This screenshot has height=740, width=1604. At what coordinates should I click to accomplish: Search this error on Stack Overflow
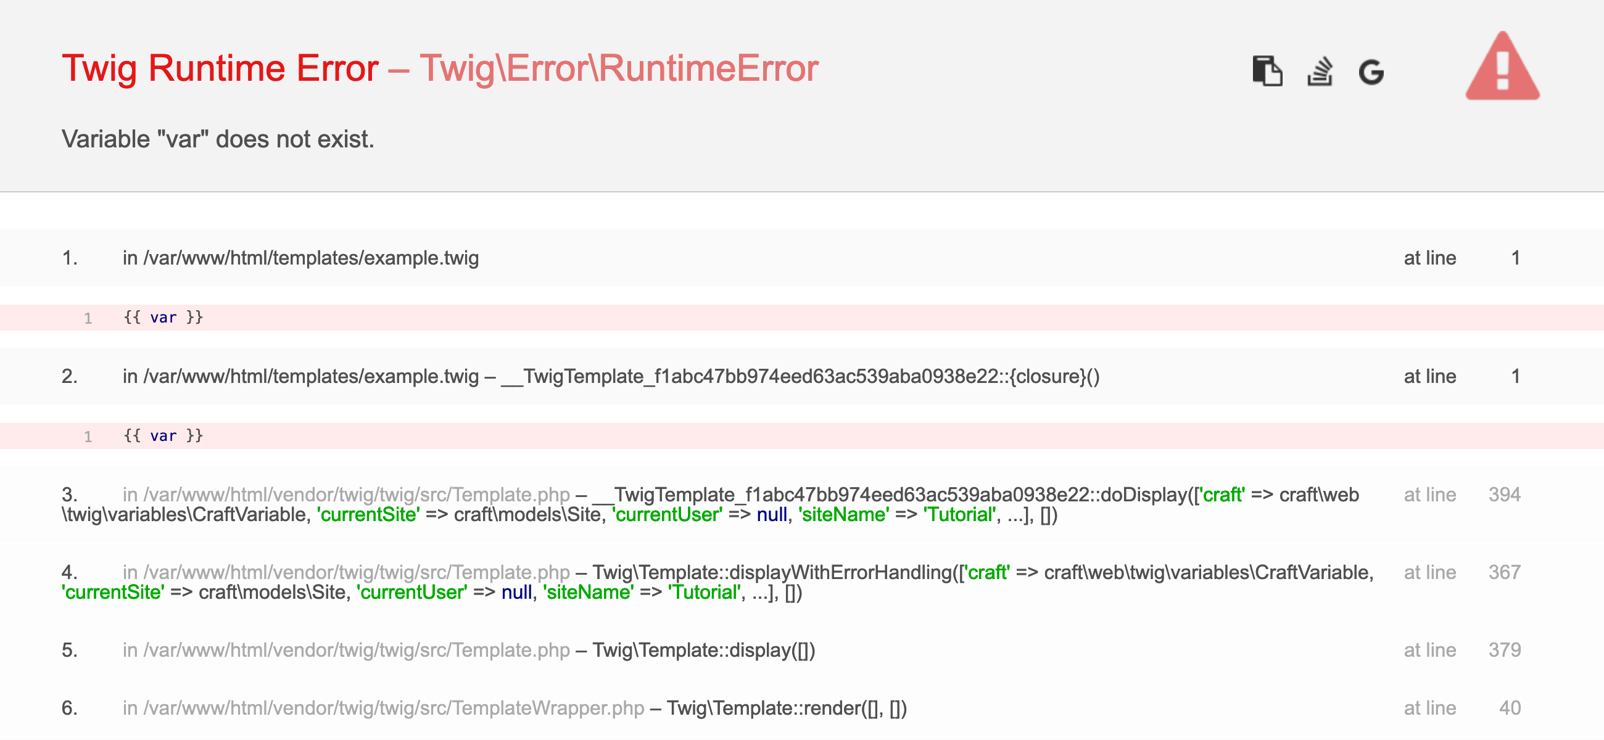coord(1321,73)
